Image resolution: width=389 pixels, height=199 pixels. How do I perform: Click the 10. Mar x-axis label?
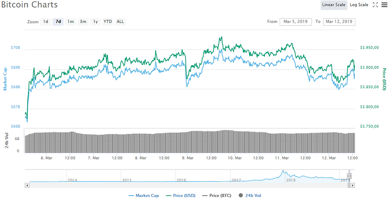(235, 158)
